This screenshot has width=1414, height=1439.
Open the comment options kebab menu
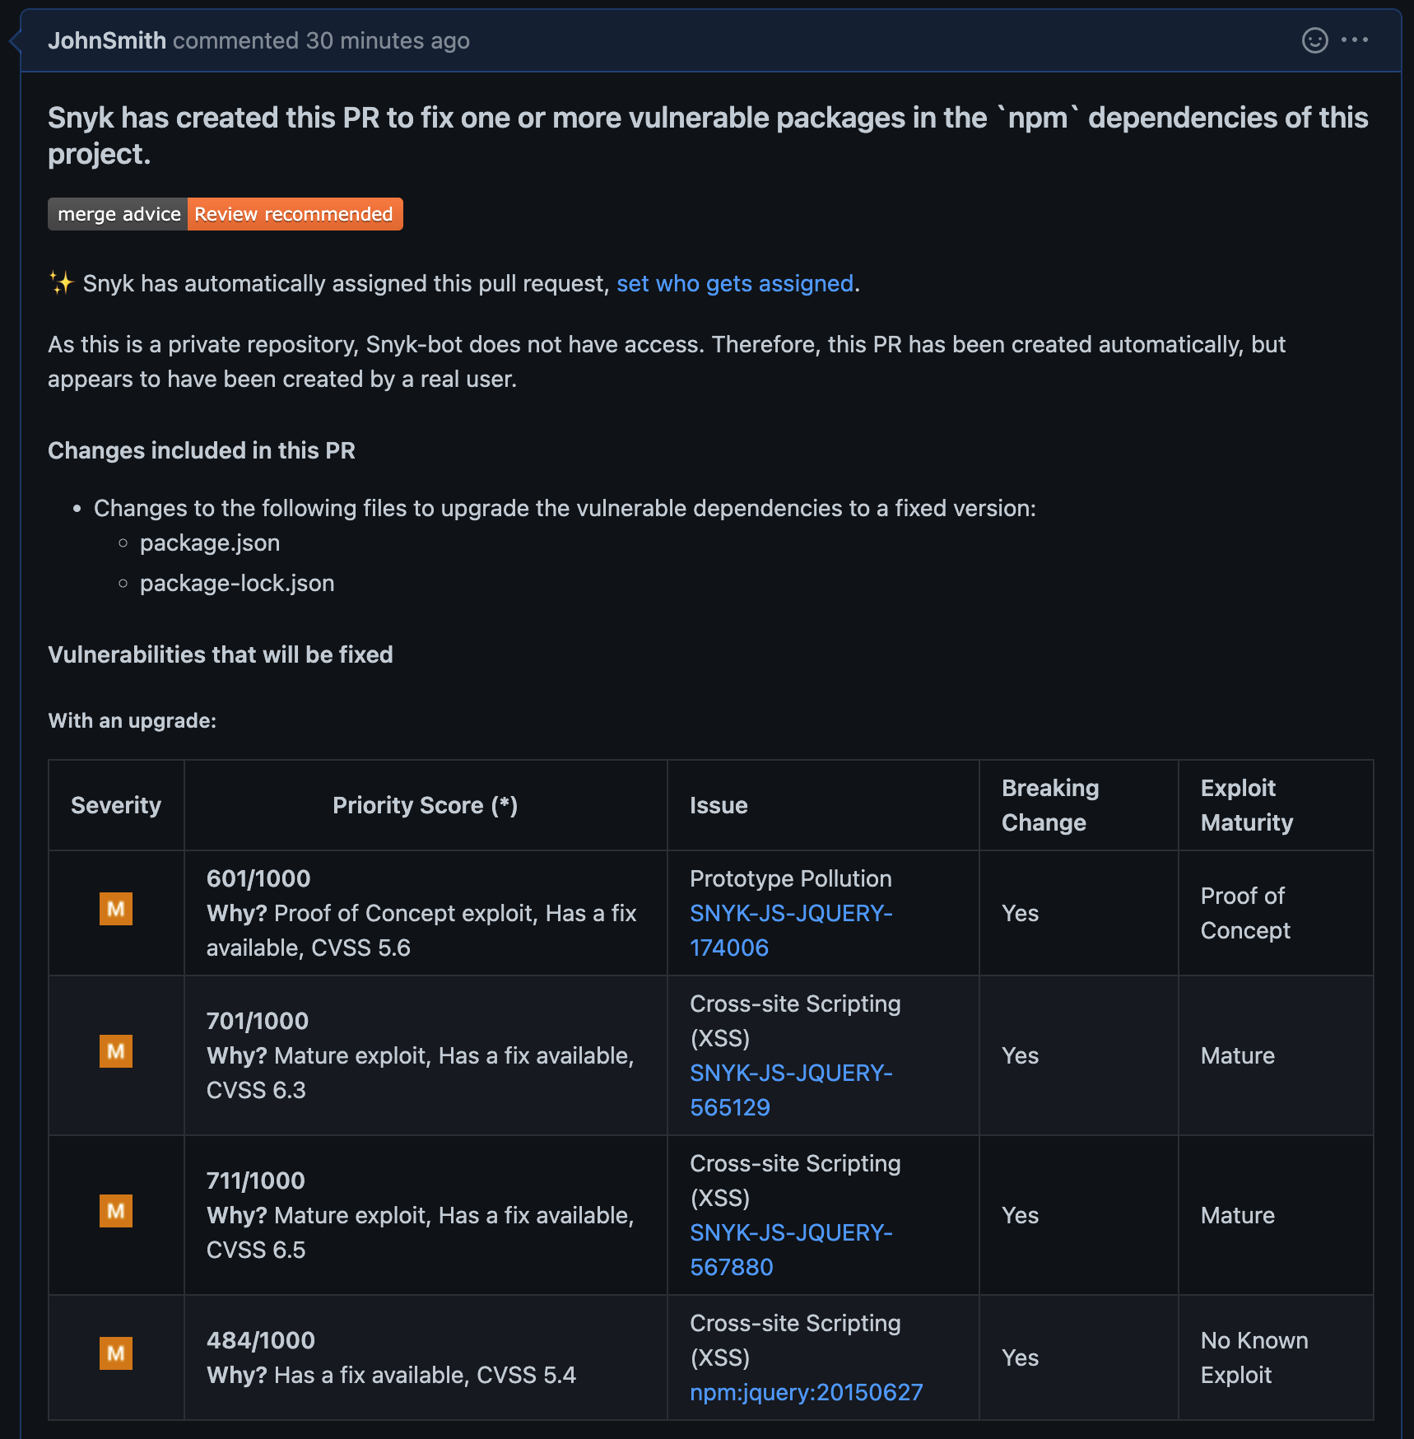[x=1356, y=40]
